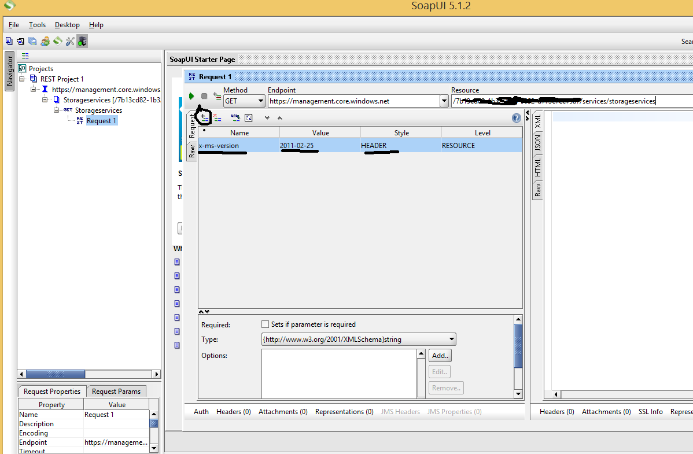Open the Global Preferences wrench icon

[x=70, y=41]
